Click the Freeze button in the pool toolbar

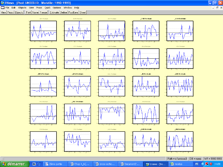43,12
